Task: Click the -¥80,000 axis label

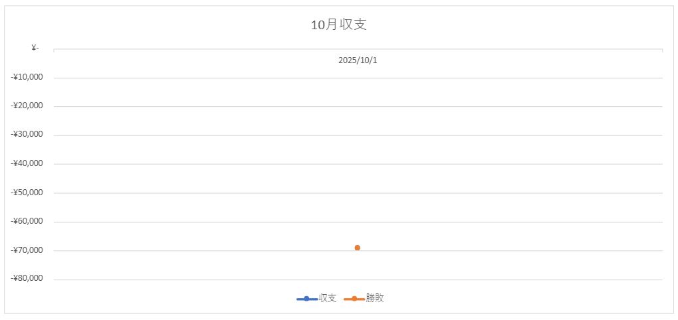Action: coord(27,279)
